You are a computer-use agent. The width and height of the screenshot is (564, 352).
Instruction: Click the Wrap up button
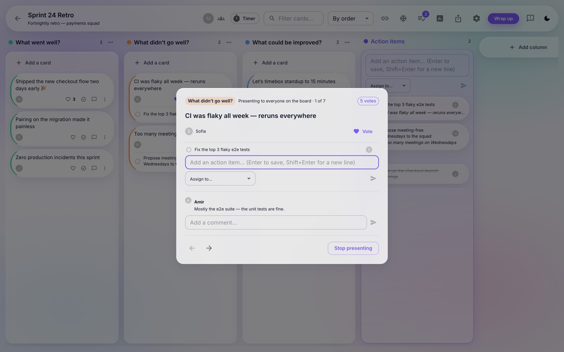pyautogui.click(x=503, y=18)
